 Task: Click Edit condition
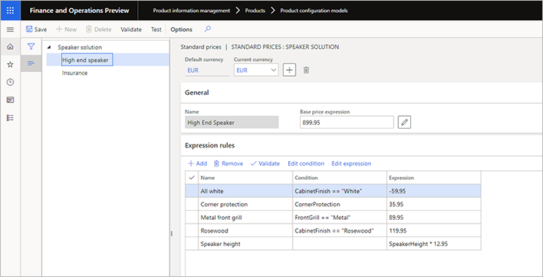pos(306,163)
